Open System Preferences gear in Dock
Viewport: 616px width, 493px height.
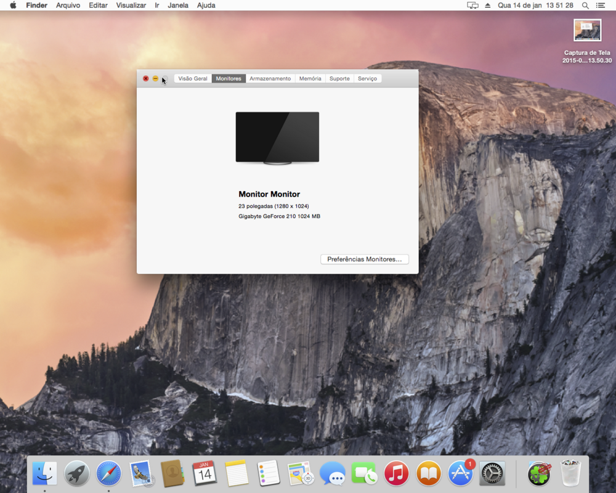pos(492,473)
